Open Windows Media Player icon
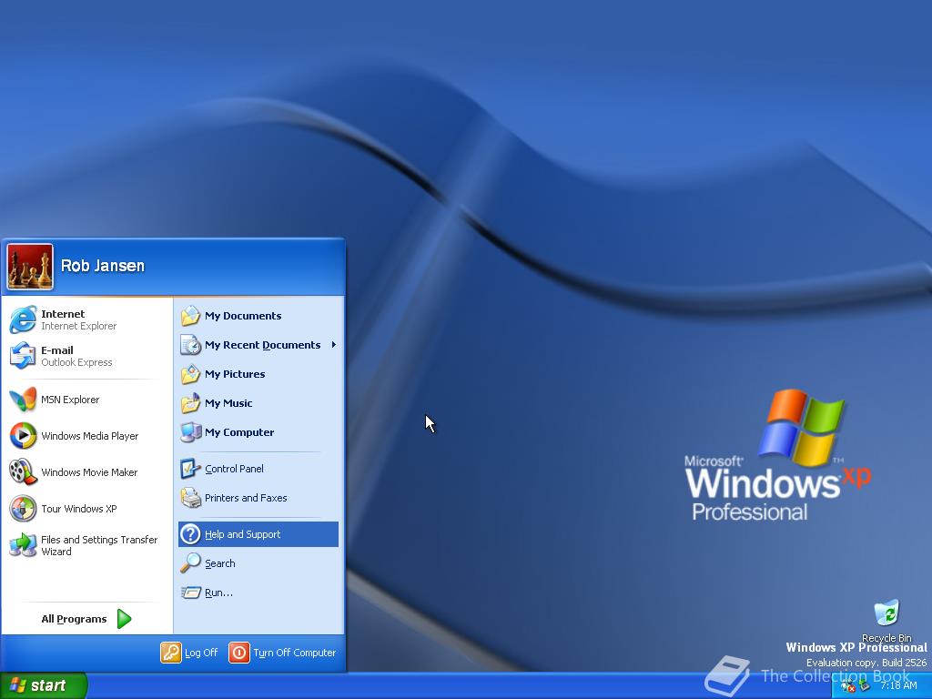932x699 pixels. tap(23, 436)
